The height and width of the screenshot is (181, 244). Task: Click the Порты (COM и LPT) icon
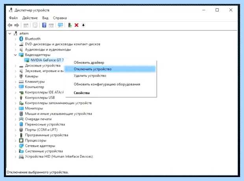[x=21, y=130]
